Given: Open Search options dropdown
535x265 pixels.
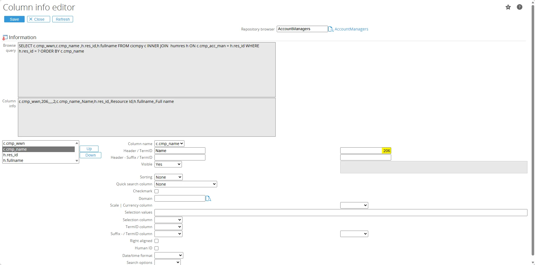Looking at the screenshot, I should [168, 262].
